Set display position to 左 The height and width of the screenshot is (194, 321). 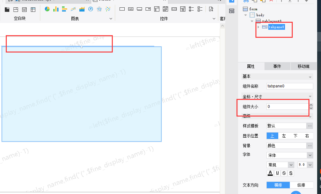coord(284,136)
